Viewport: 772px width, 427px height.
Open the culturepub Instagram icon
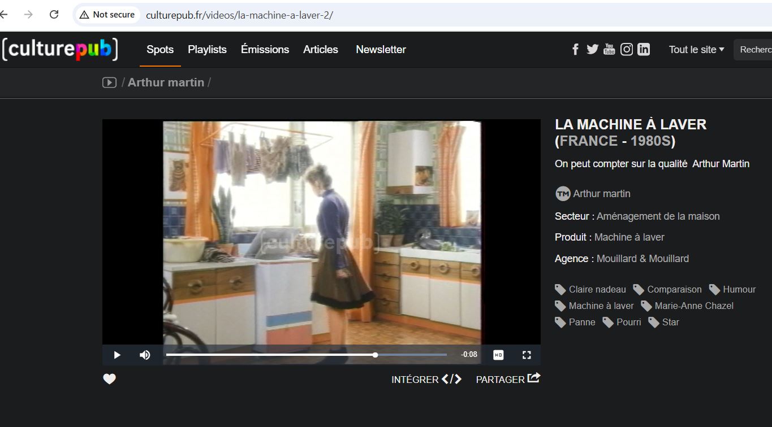pyautogui.click(x=627, y=49)
